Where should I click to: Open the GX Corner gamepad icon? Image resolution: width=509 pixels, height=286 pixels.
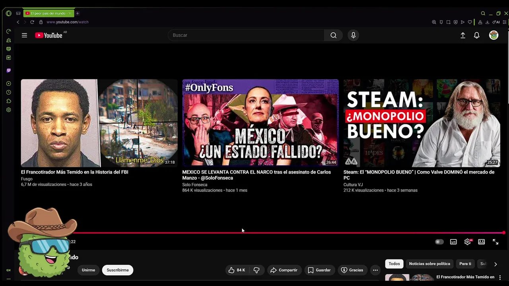tap(18, 13)
